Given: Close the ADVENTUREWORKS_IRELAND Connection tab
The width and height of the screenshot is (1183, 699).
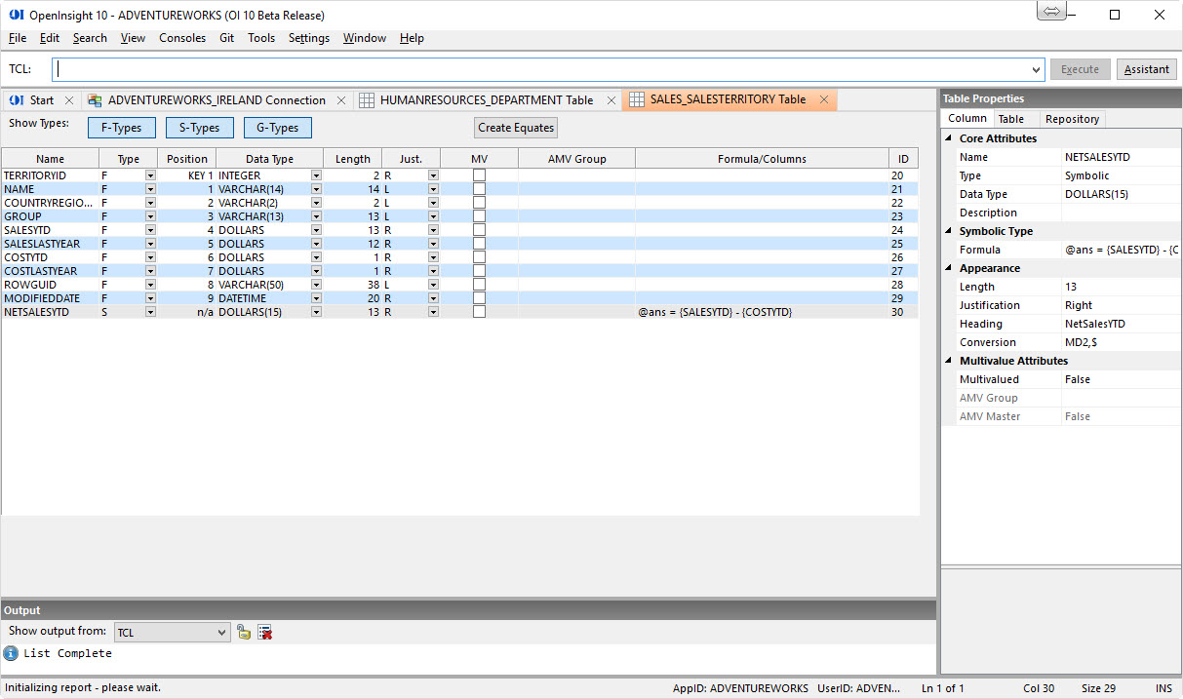Looking at the screenshot, I should point(340,100).
